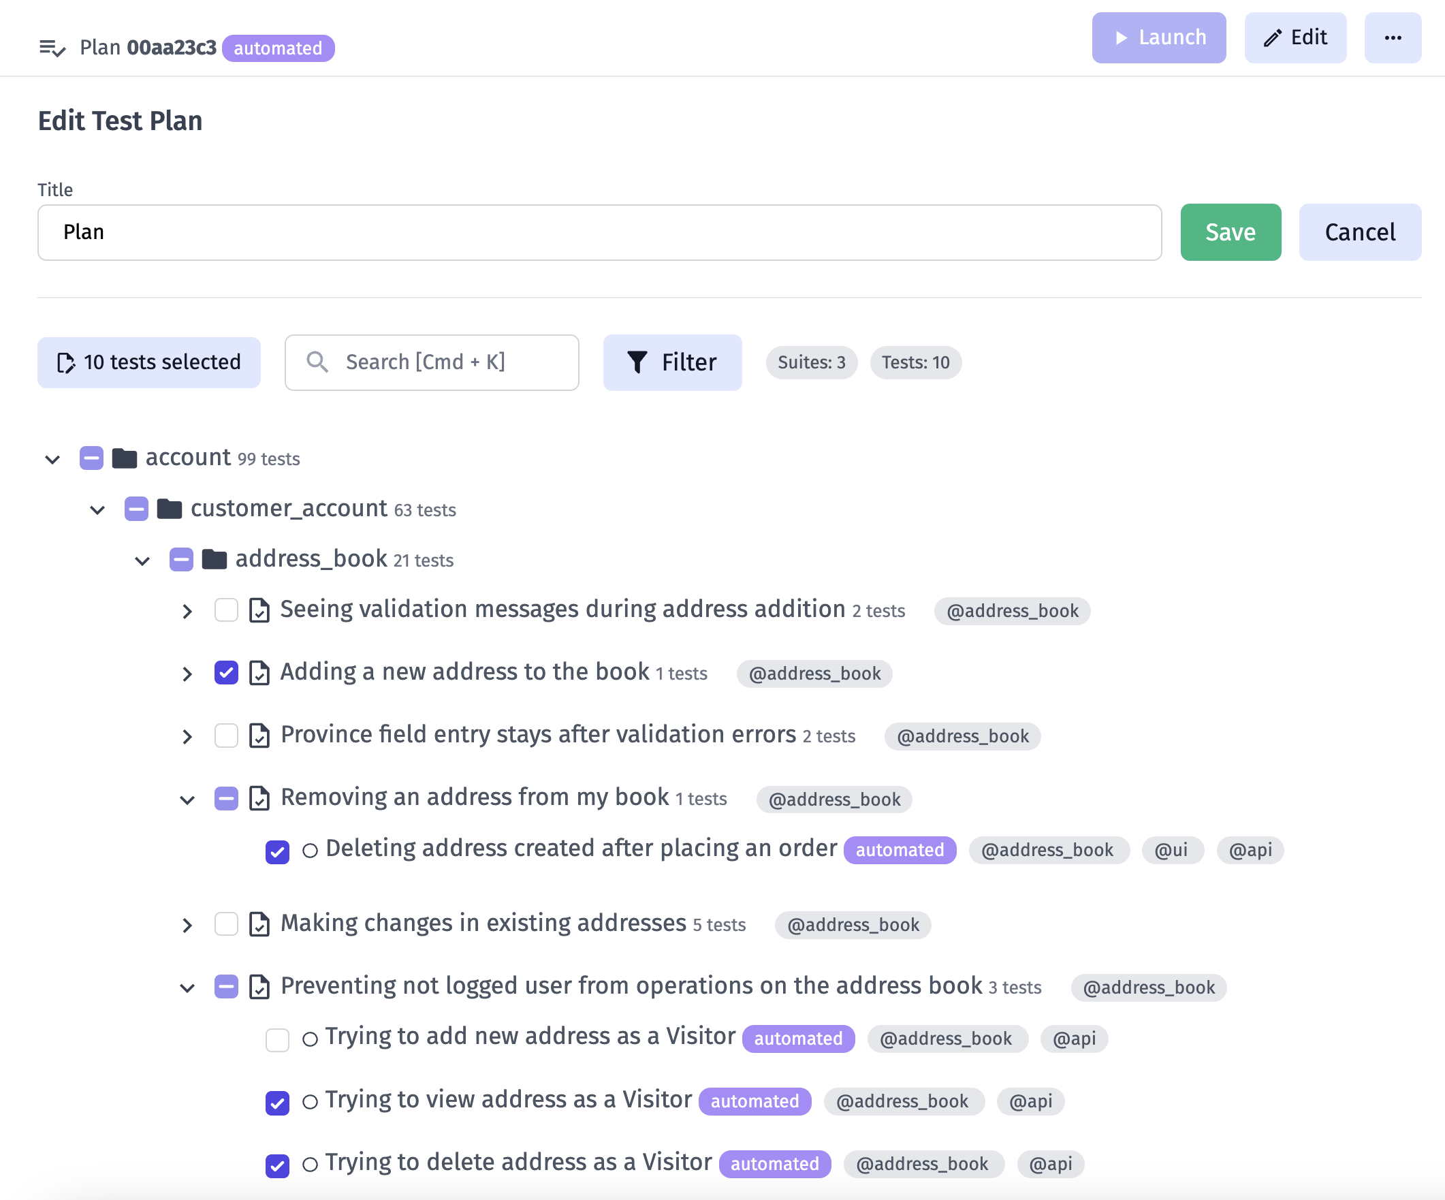Screen dimensions: 1445x1200
Task: Click the address_book folder icon
Action: (x=215, y=559)
